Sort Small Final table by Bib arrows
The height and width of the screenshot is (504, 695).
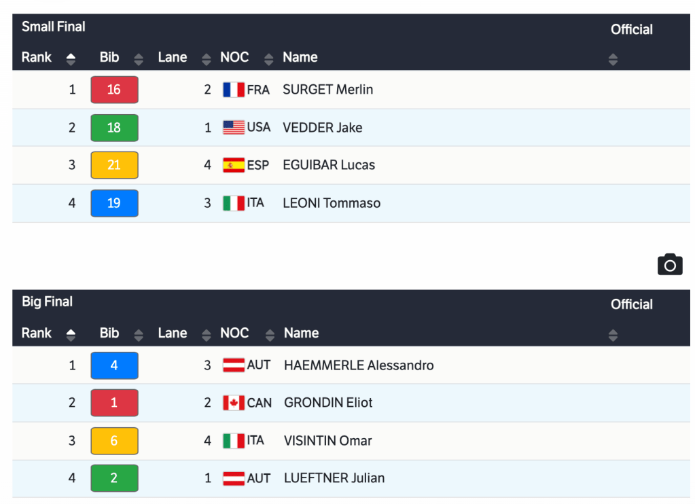(139, 59)
